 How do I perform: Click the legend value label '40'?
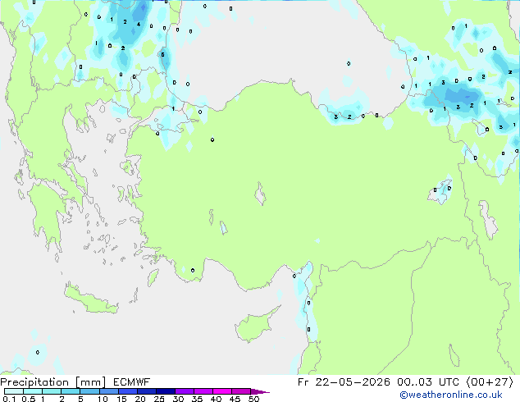pos(216,399)
